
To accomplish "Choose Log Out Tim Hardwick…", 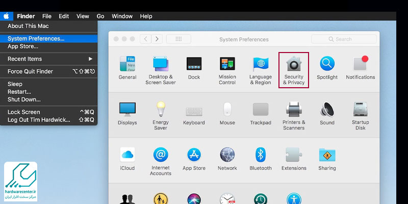I will [x=48, y=120].
